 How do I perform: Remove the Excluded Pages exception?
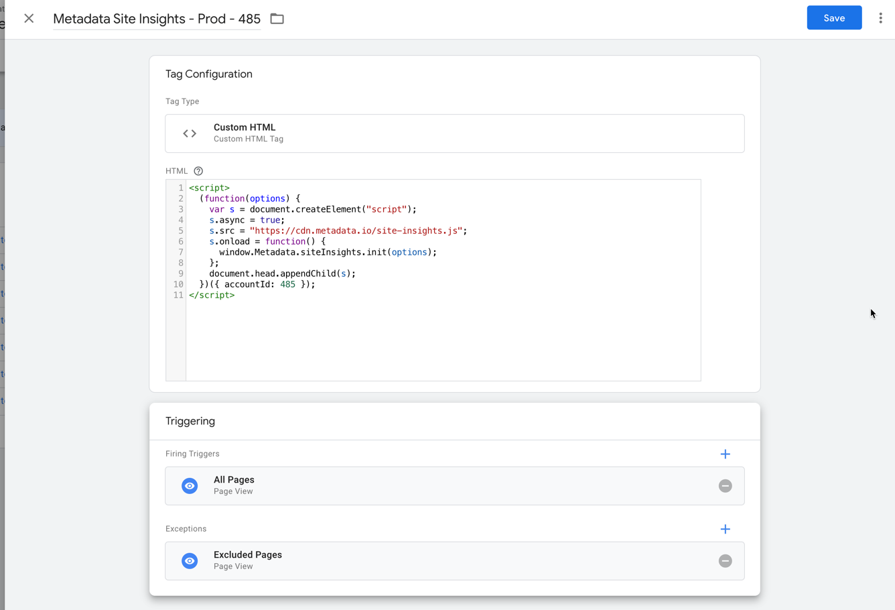tap(725, 560)
